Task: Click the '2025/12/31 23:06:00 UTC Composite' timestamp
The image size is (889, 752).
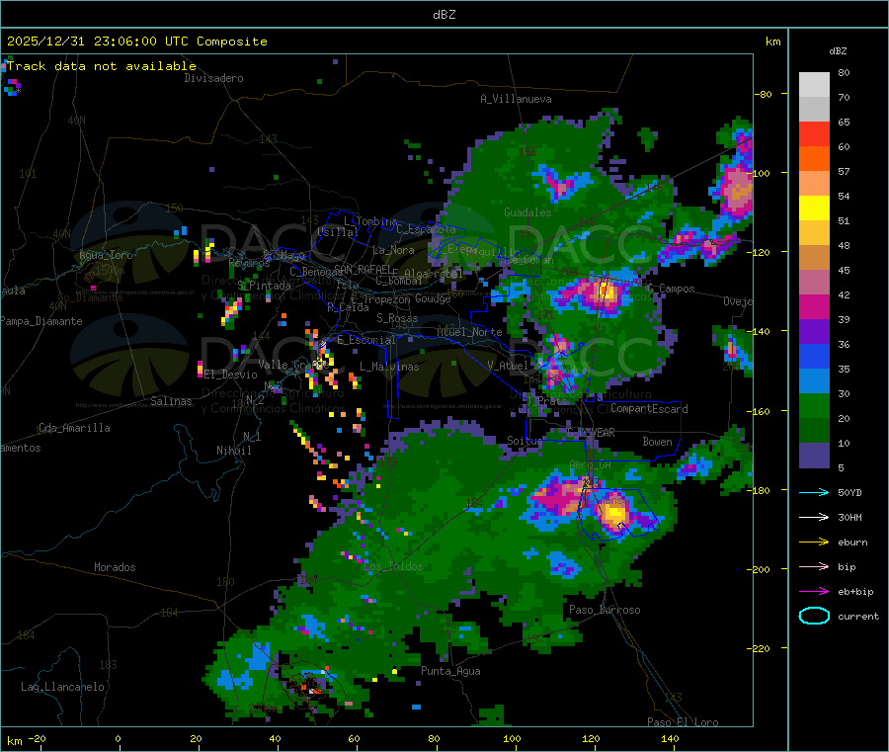Action: pos(136,42)
